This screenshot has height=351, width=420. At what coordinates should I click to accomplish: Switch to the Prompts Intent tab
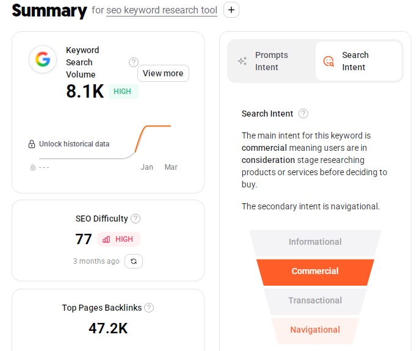tap(271, 61)
